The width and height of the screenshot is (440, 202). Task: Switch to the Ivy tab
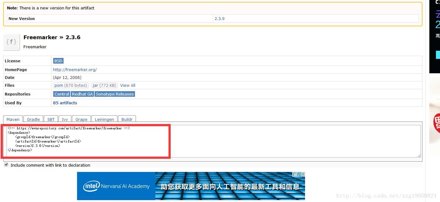(65, 119)
